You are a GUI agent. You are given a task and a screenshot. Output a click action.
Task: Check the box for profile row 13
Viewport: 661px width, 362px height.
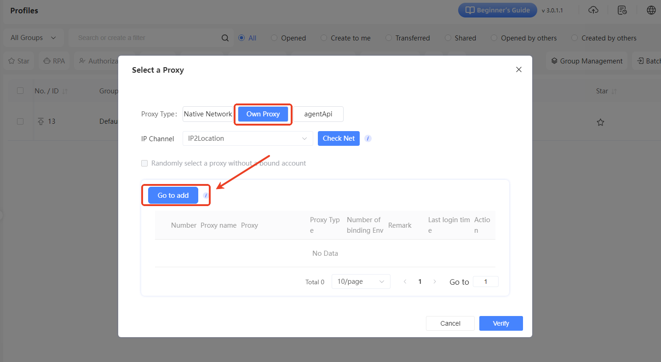[20, 121]
